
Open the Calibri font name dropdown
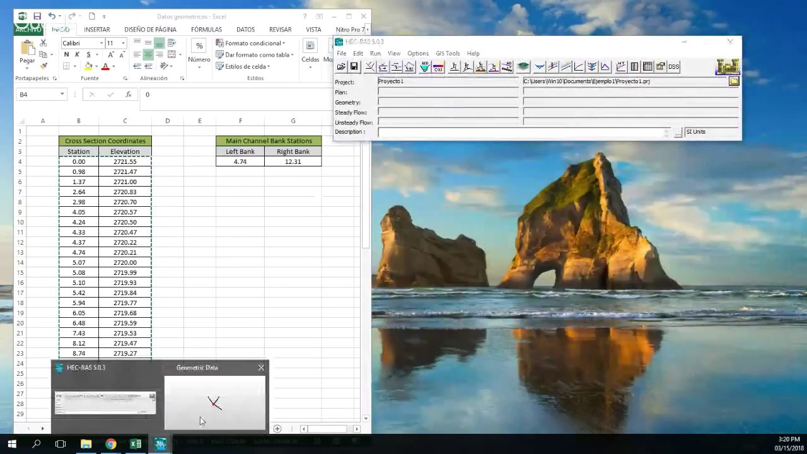pos(102,43)
